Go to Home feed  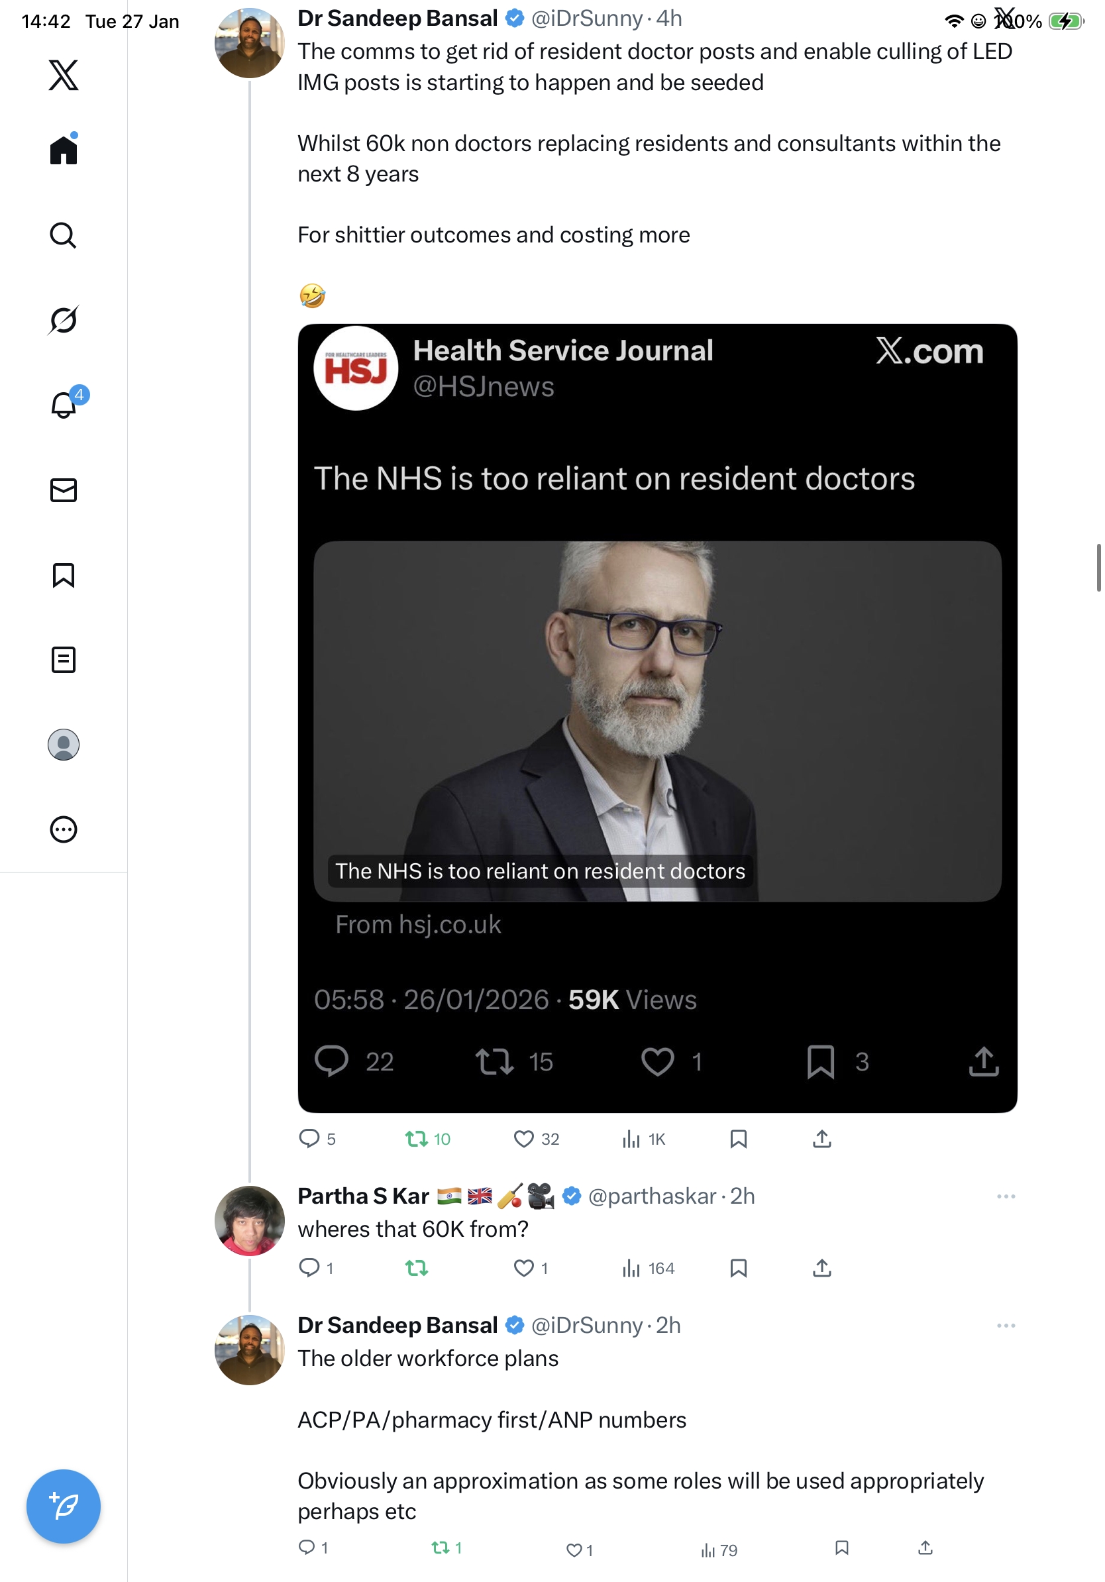click(64, 150)
